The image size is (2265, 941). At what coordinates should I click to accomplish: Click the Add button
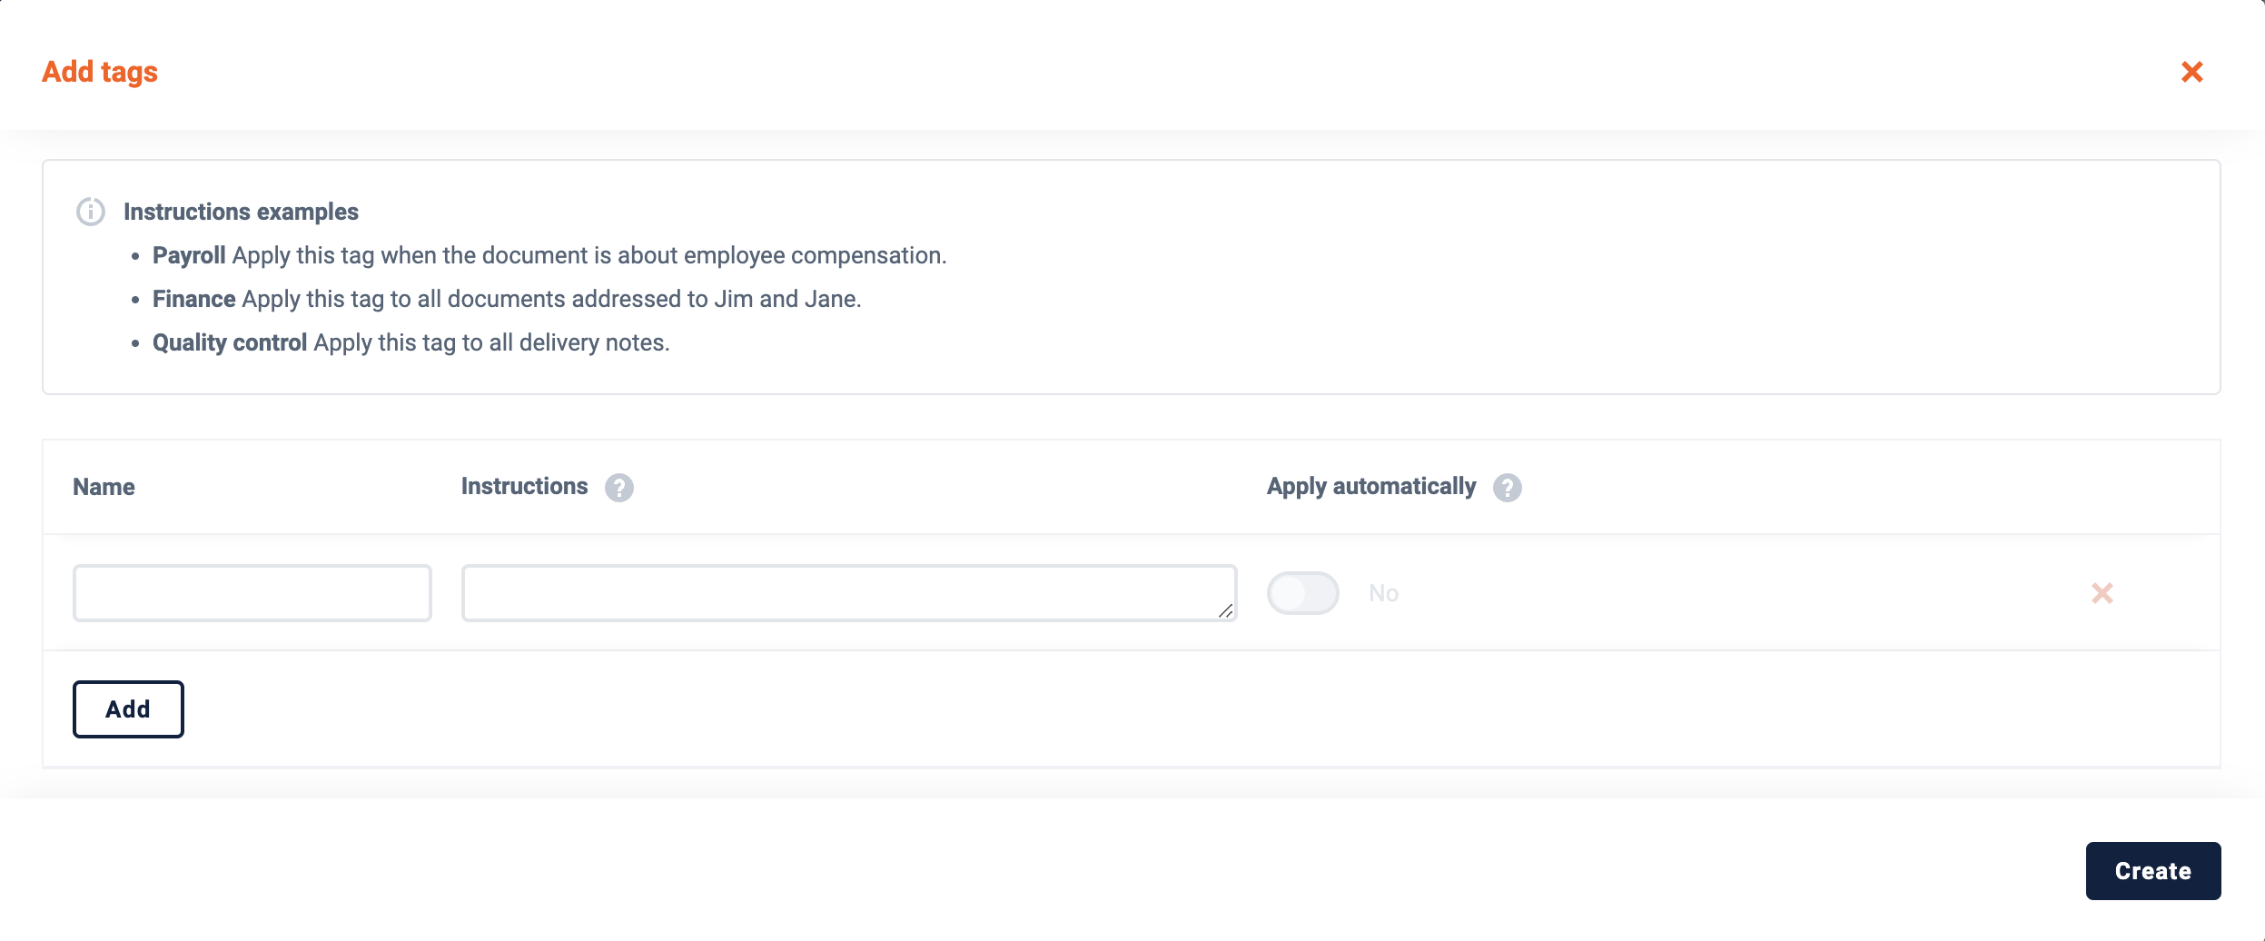coord(128,709)
